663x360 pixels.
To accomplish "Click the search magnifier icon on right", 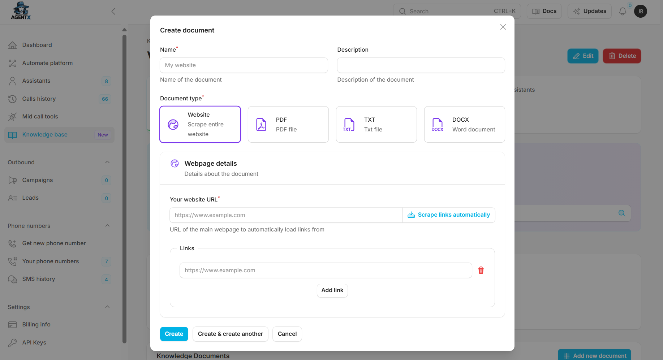I will click(x=622, y=213).
